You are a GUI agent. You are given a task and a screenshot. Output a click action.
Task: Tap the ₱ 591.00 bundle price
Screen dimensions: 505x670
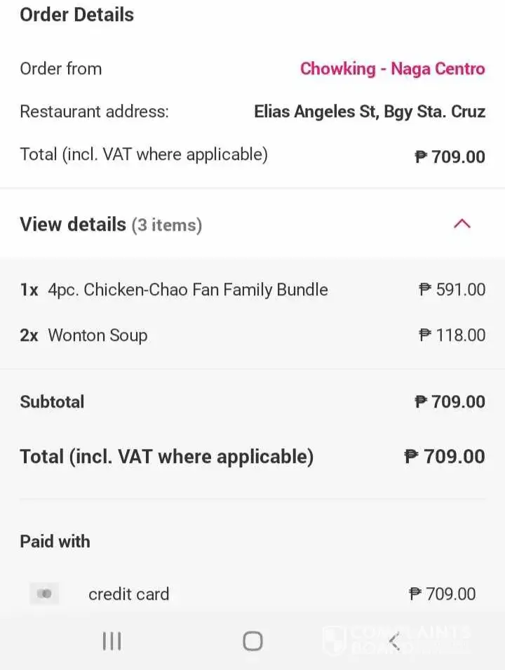pyautogui.click(x=452, y=290)
